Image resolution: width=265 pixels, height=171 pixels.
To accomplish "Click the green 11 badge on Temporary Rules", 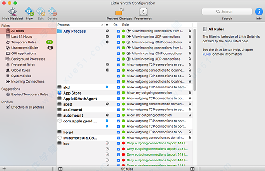I will pyautogui.click(x=49, y=42).
